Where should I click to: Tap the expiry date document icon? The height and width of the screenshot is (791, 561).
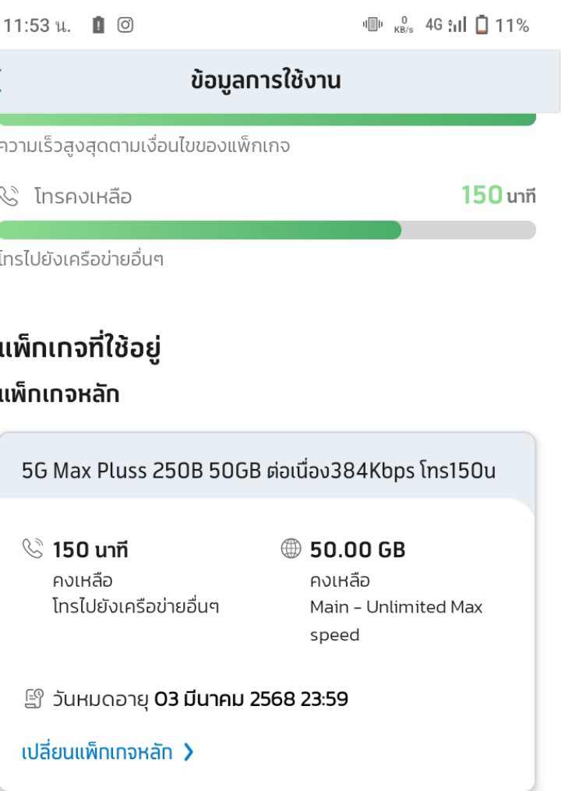[x=34, y=699]
